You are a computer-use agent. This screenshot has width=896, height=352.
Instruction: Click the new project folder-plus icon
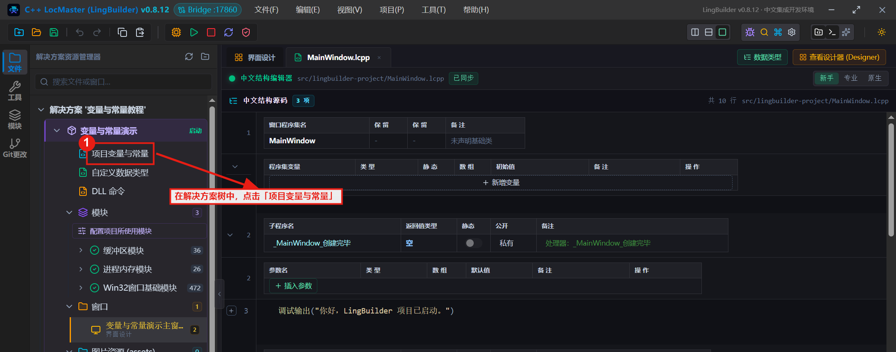pos(19,32)
